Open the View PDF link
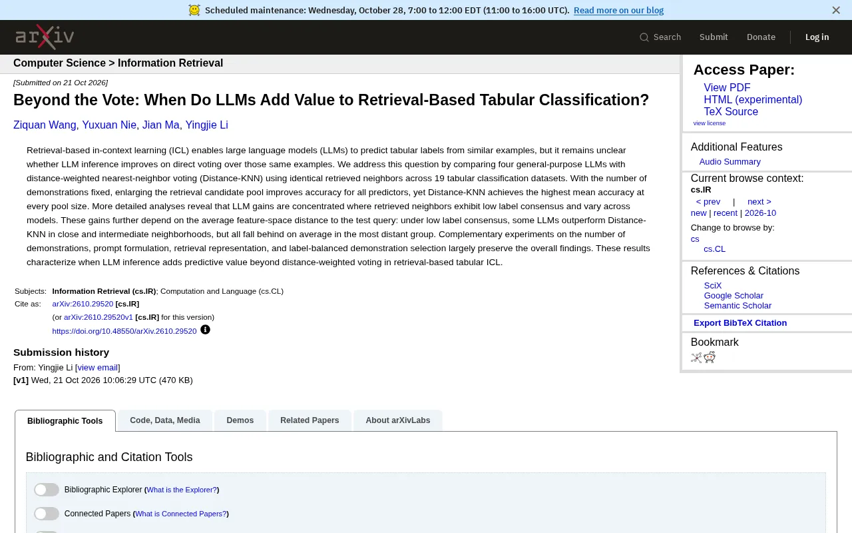This screenshot has height=533, width=852. tap(727, 88)
